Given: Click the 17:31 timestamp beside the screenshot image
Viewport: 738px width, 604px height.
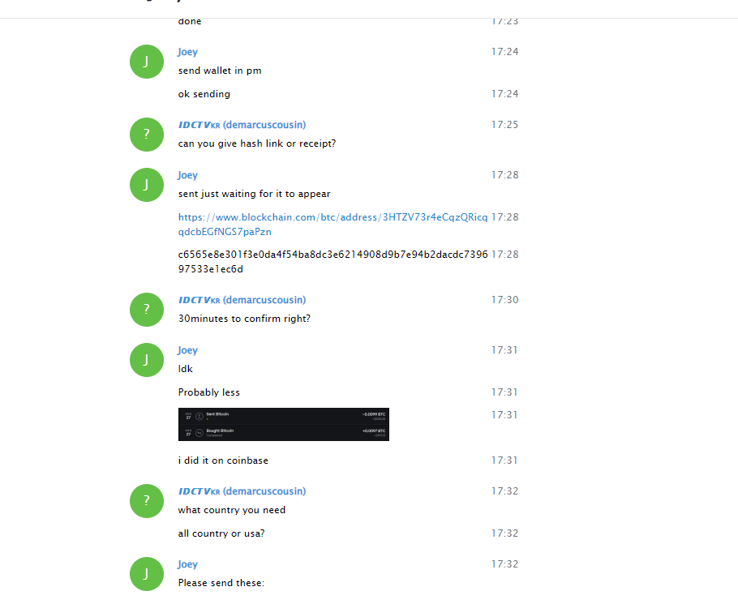Looking at the screenshot, I should tap(504, 415).
